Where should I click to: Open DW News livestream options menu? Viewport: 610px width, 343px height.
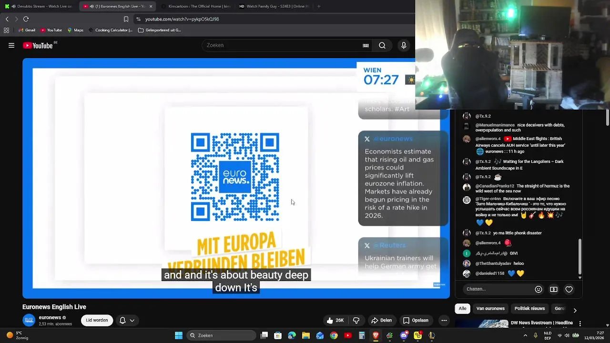[x=580, y=323]
